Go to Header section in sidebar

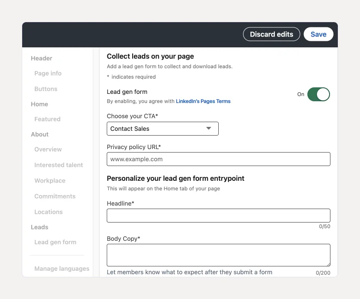42,58
